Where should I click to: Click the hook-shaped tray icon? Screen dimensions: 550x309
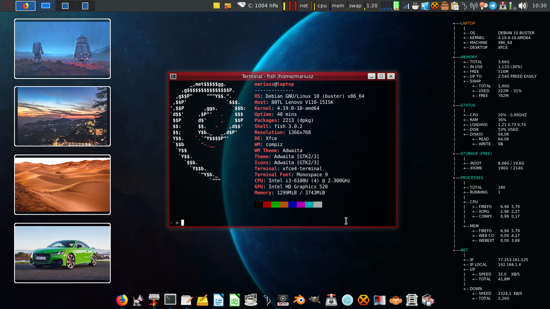tap(464, 6)
